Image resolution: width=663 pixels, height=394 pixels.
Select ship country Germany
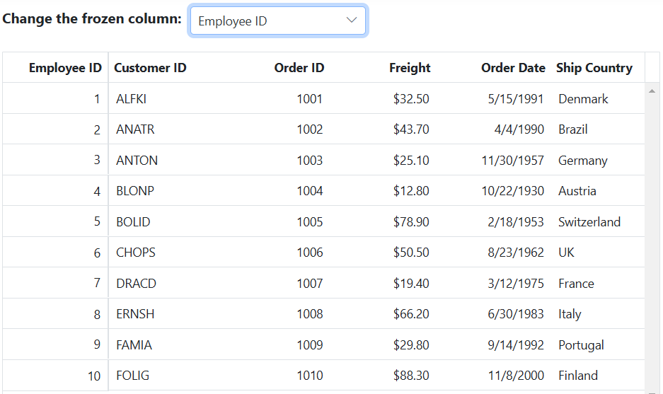coord(582,161)
